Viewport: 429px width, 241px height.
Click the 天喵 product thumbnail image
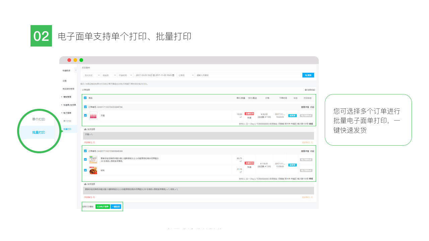point(93,115)
